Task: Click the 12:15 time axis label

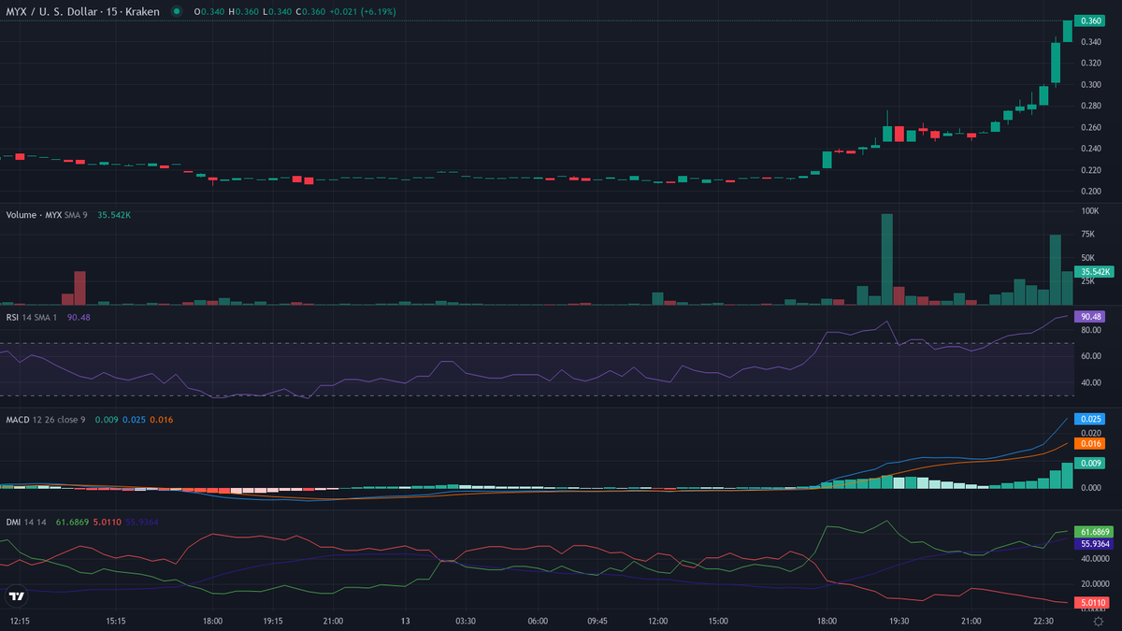Action: click(19, 621)
